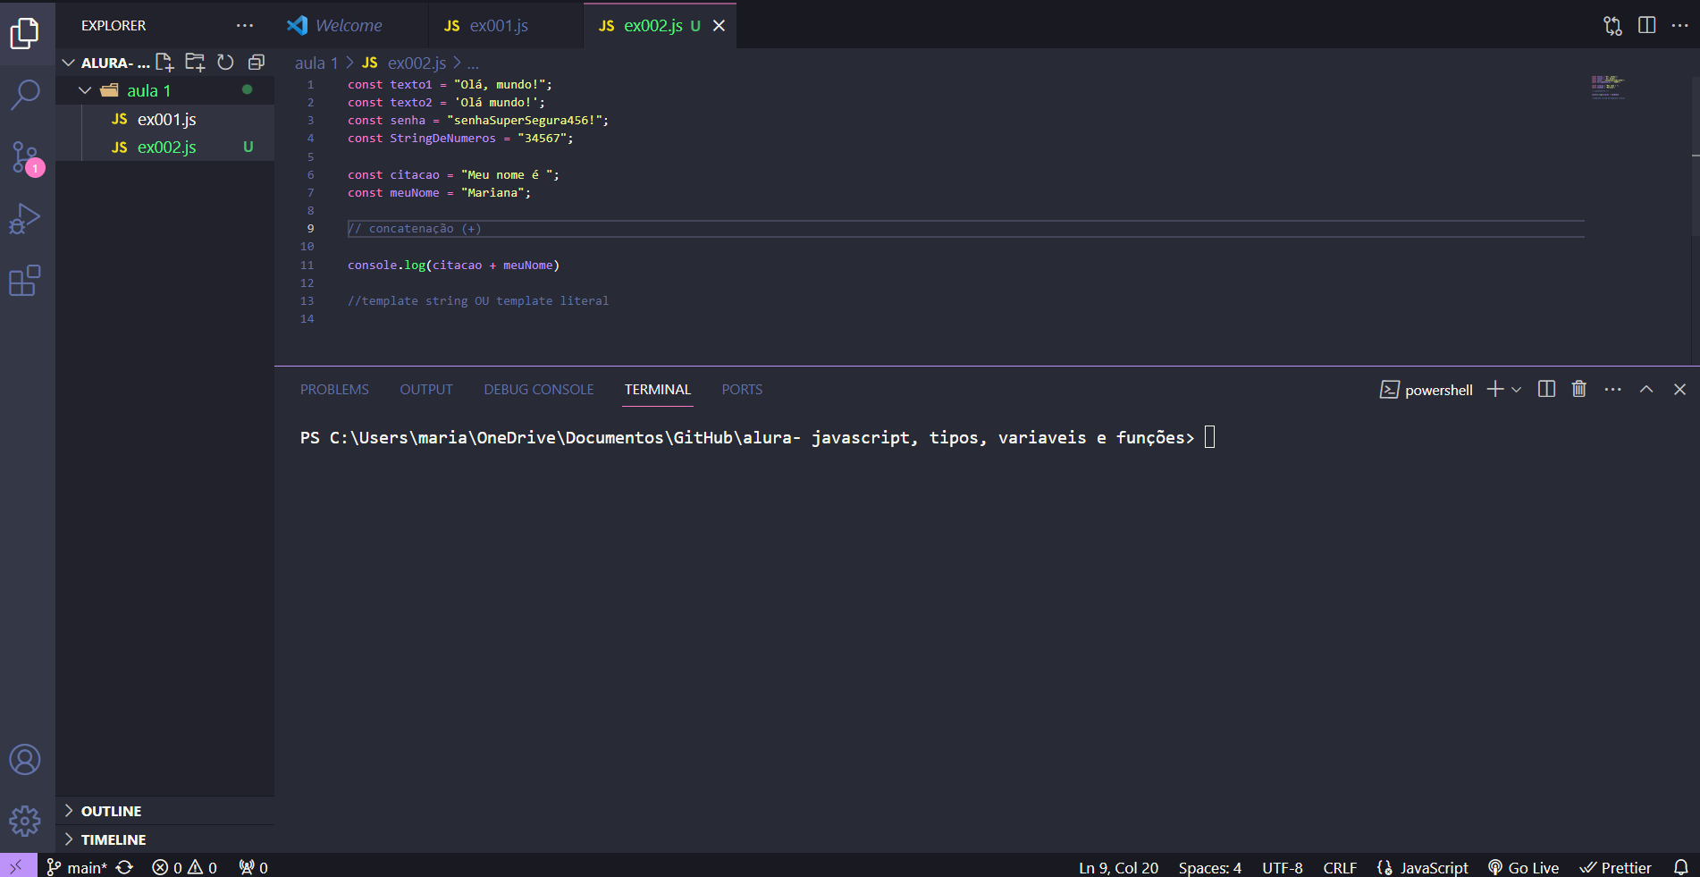Open the breadcrumb symbols ellipsis
1700x877 pixels.
click(x=473, y=63)
